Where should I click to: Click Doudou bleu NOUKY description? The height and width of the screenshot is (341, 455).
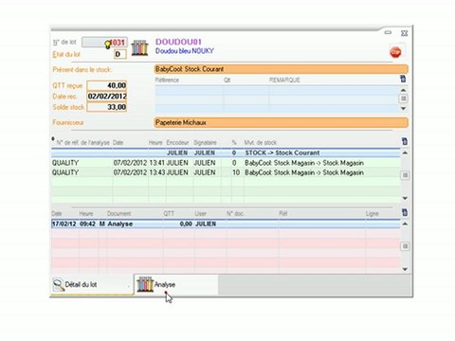click(x=185, y=51)
